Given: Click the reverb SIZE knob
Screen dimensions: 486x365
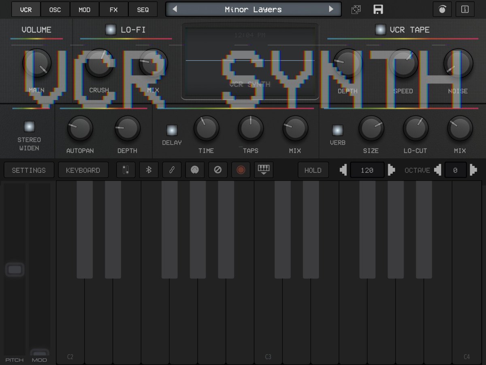Looking at the screenshot, I should tap(371, 128).
